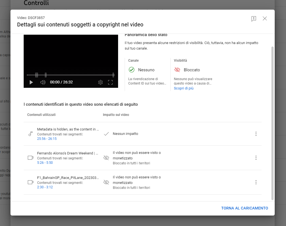Click 'Contenuti utilizzati' column header
The image size is (286, 226).
click(x=41, y=115)
